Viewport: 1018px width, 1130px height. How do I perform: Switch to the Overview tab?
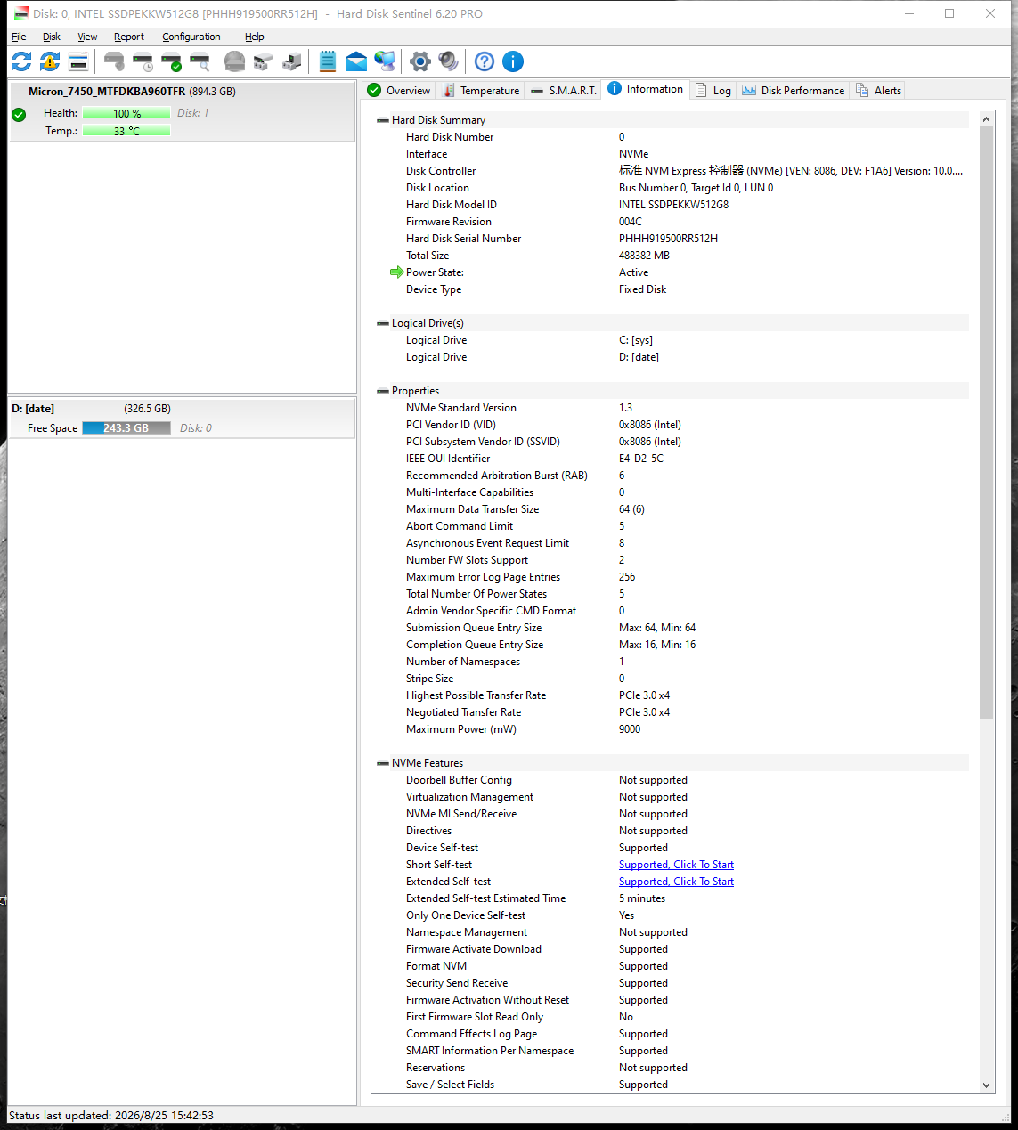(399, 90)
